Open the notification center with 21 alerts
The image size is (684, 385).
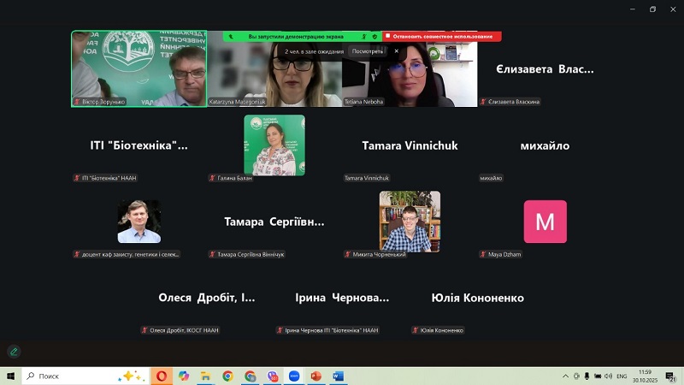pyautogui.click(x=671, y=376)
